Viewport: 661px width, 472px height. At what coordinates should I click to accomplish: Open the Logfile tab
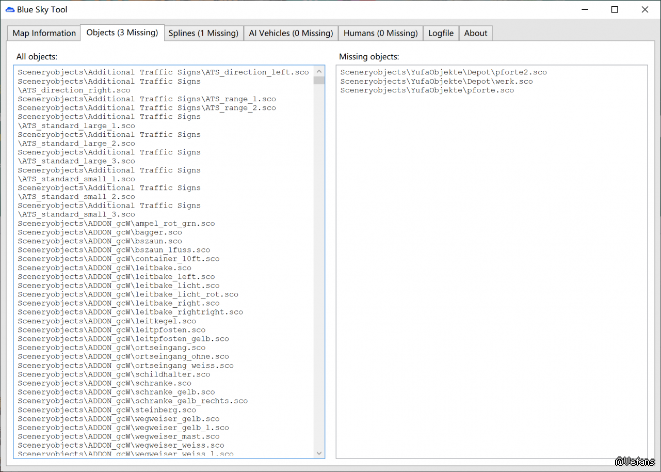pyautogui.click(x=441, y=33)
